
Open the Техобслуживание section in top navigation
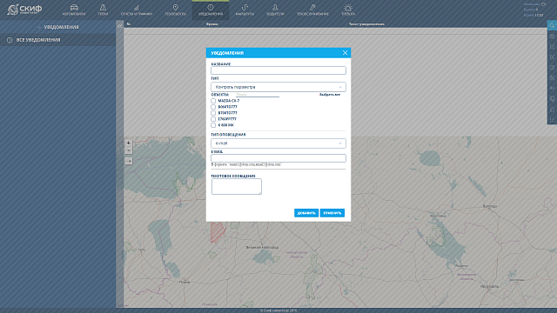[312, 10]
